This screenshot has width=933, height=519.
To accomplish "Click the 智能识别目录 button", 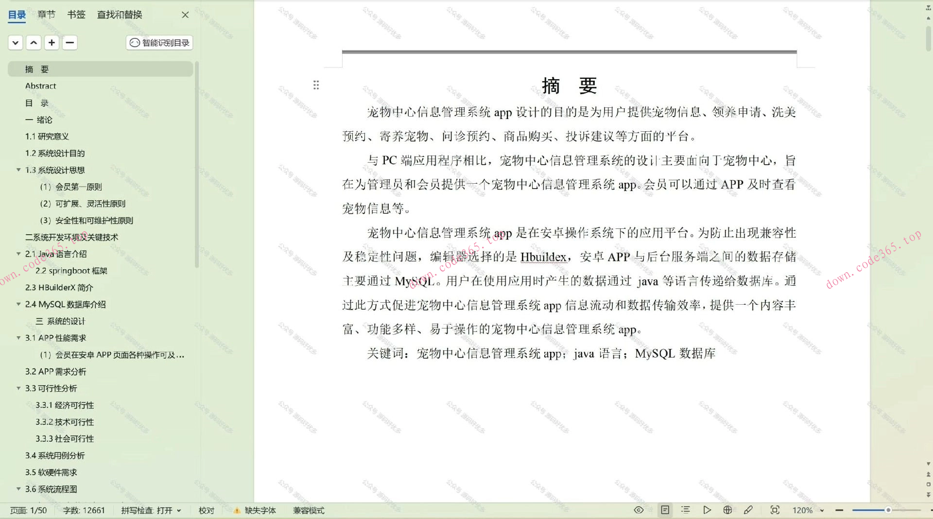I will tap(159, 43).
